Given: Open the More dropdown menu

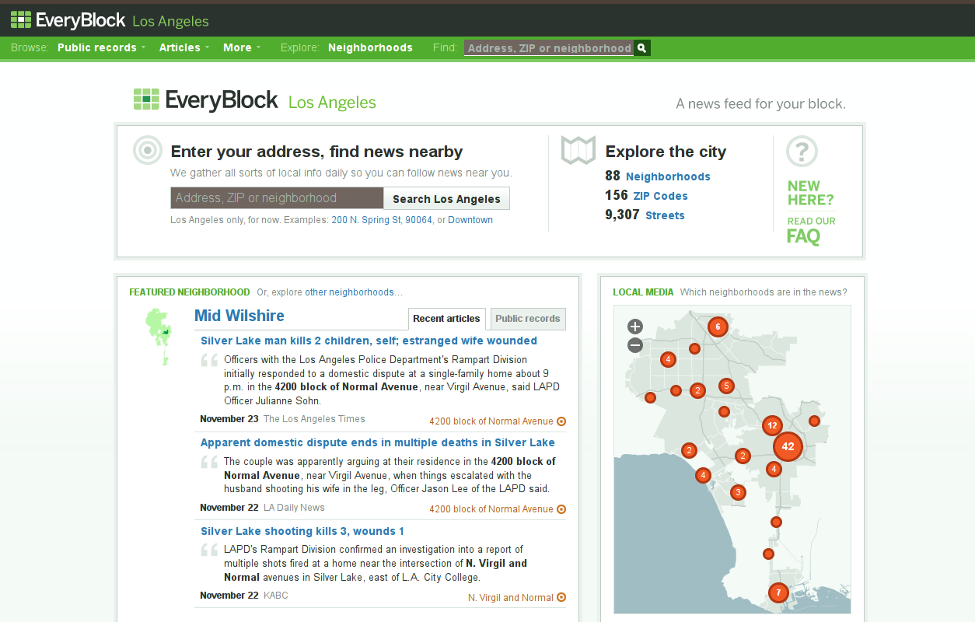Looking at the screenshot, I should pos(242,47).
